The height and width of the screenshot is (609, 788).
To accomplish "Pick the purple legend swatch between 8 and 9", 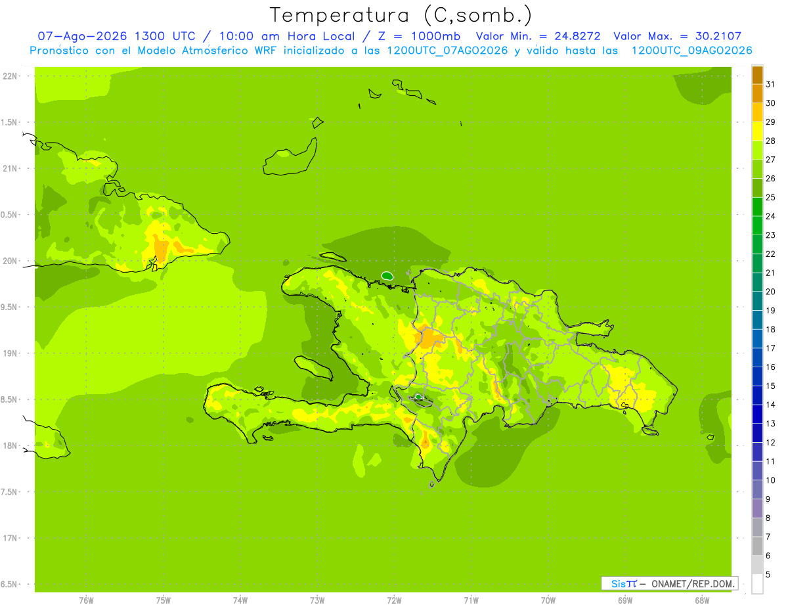I will [757, 508].
